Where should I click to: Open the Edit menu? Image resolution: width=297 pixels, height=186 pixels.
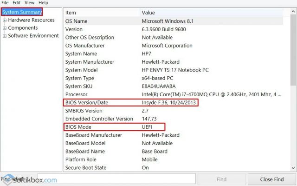coord(17,3)
